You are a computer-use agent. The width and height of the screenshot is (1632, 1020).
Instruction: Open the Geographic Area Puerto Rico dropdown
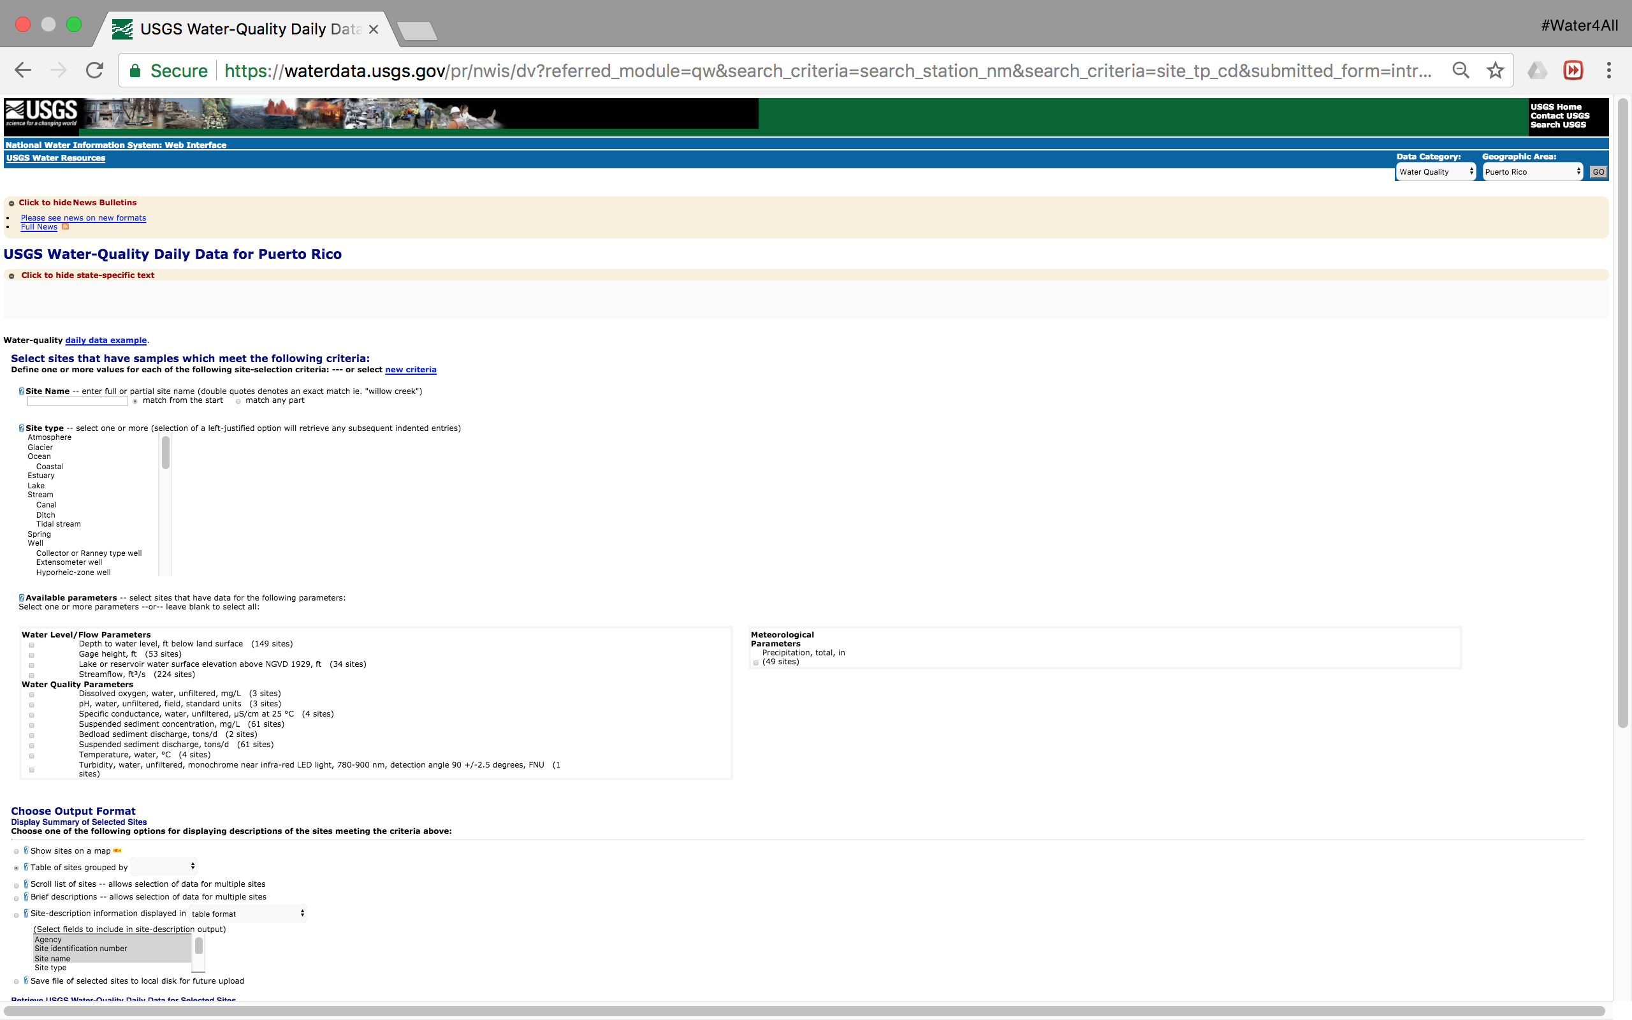(1532, 172)
